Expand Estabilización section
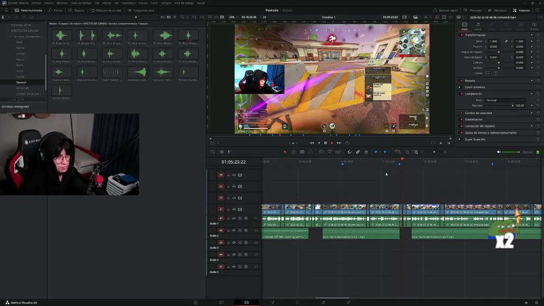 pyautogui.click(x=473, y=119)
